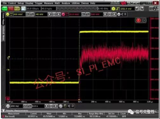Open the Time Meas side tab
160x119 pixels.
[3, 19]
